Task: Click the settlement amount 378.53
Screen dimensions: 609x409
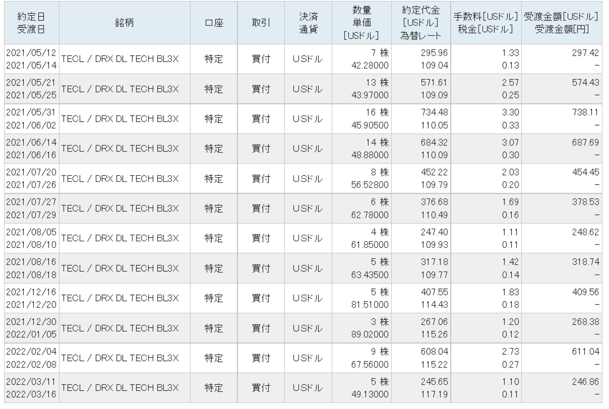Action: [x=585, y=203]
